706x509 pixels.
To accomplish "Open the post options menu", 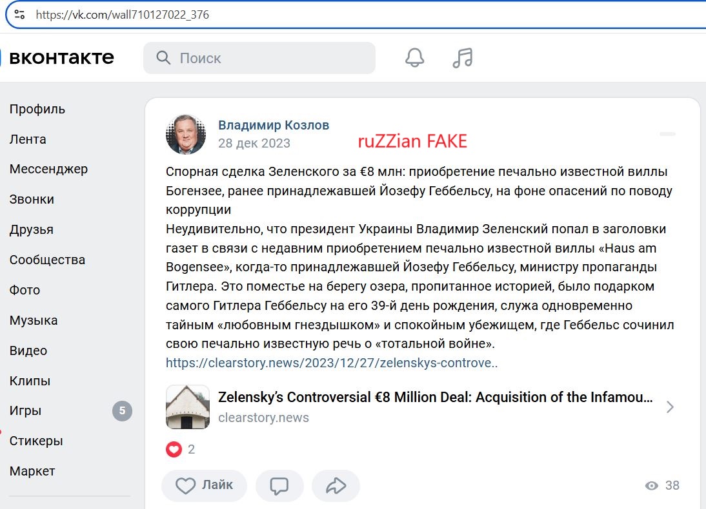I will [x=667, y=134].
